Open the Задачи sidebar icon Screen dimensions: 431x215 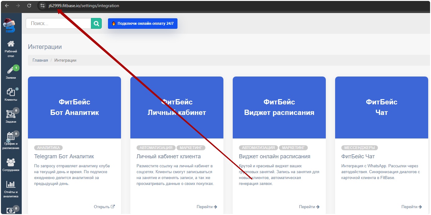click(11, 114)
